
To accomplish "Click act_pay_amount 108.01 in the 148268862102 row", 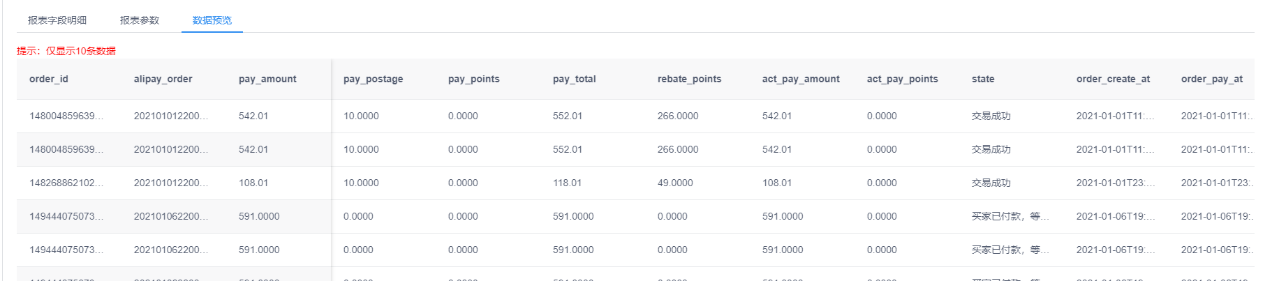I will click(777, 183).
